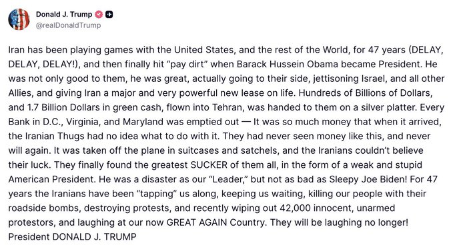Open the Donald J. Trump display name
This screenshot has height=247, width=453.
[64, 14]
